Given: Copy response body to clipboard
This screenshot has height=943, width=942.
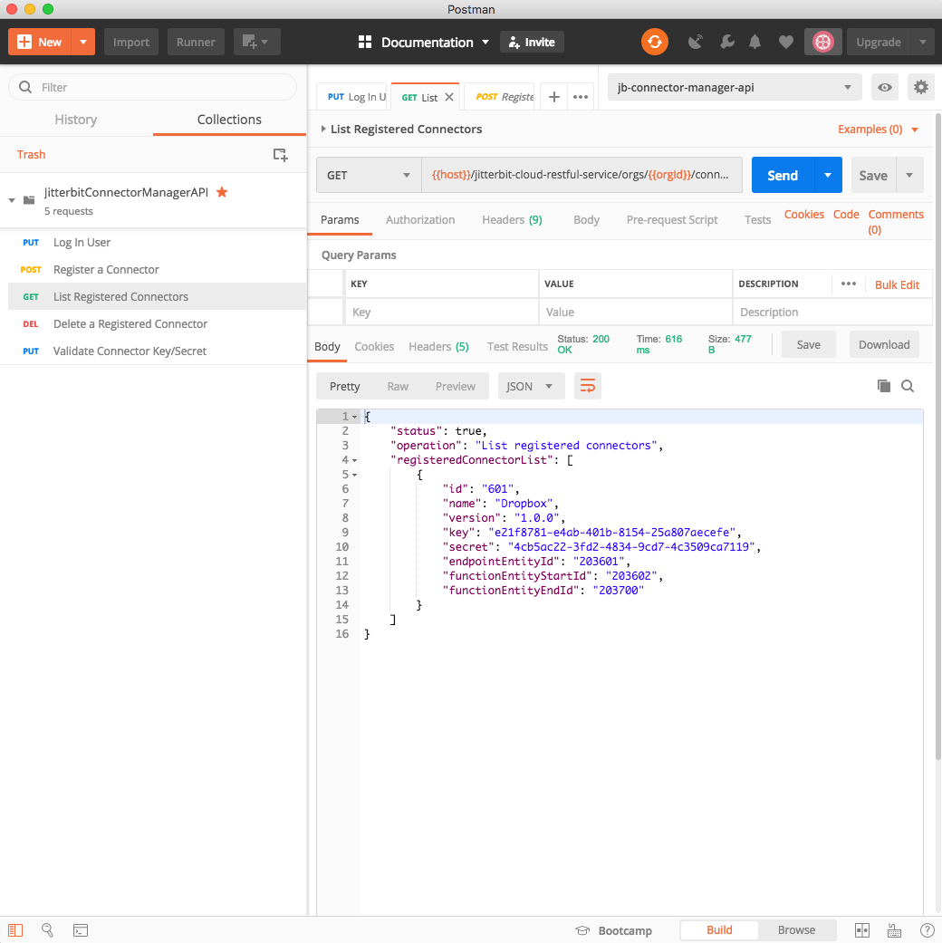Looking at the screenshot, I should (x=884, y=386).
